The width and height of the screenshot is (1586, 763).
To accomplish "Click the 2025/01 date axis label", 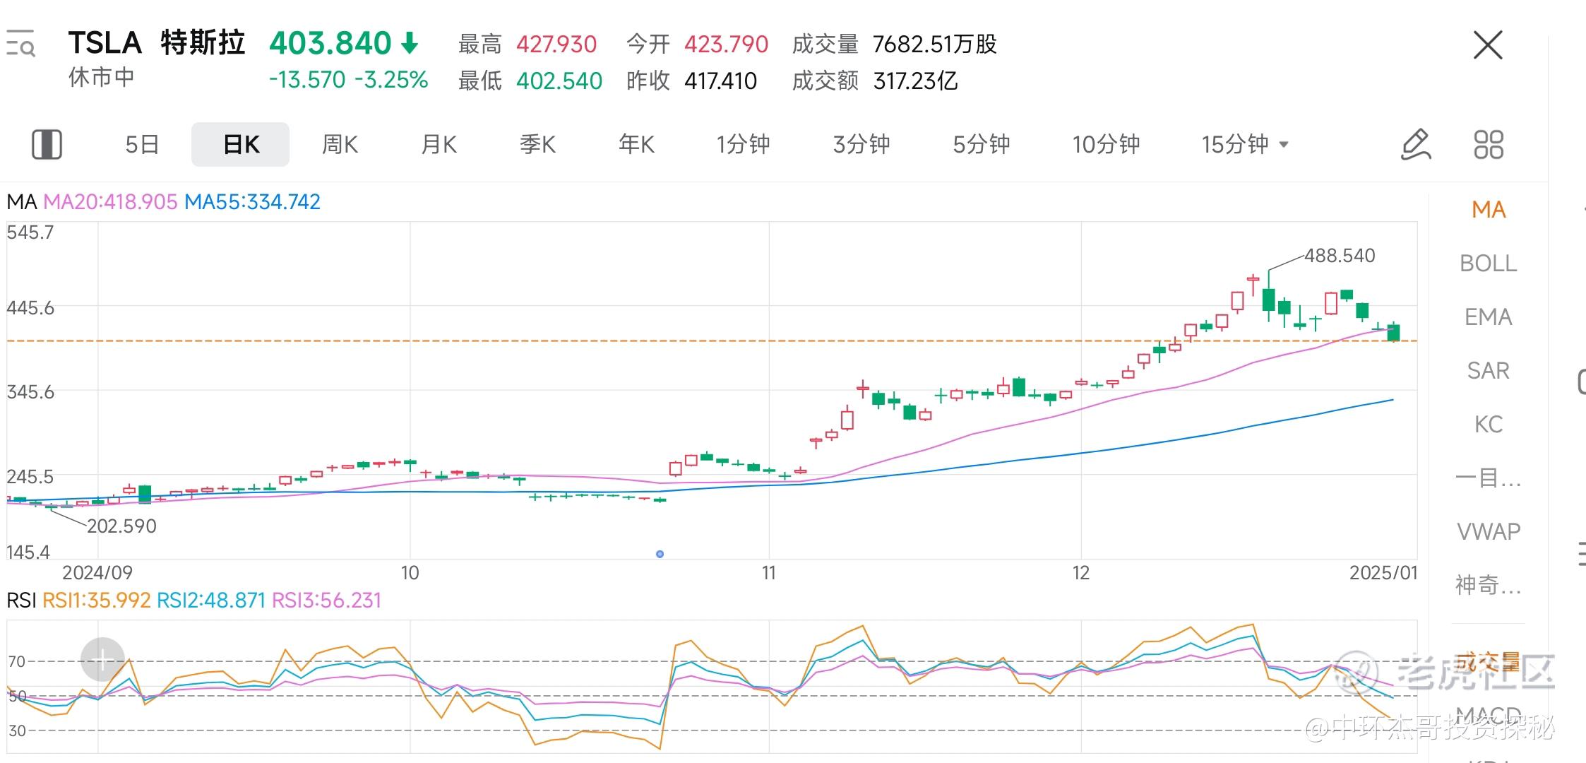I will pos(1383,573).
